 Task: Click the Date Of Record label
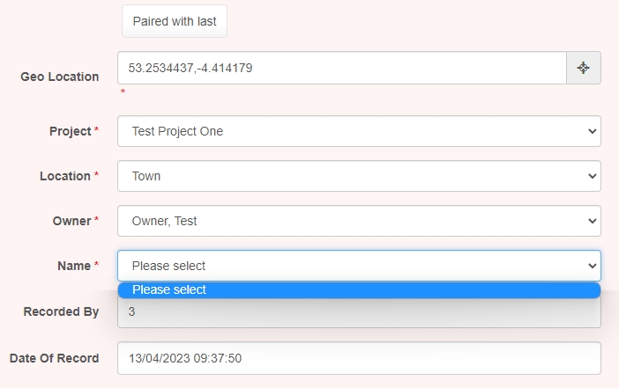[54, 358]
